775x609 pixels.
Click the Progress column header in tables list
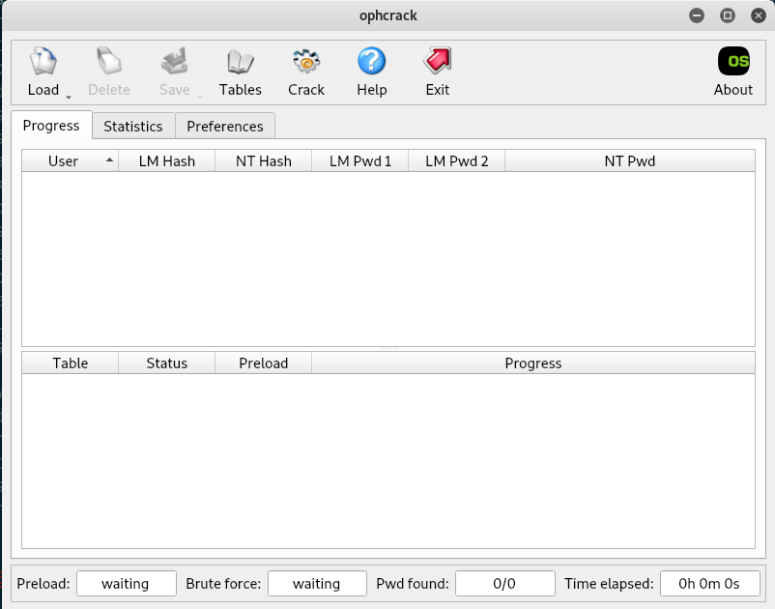[533, 363]
